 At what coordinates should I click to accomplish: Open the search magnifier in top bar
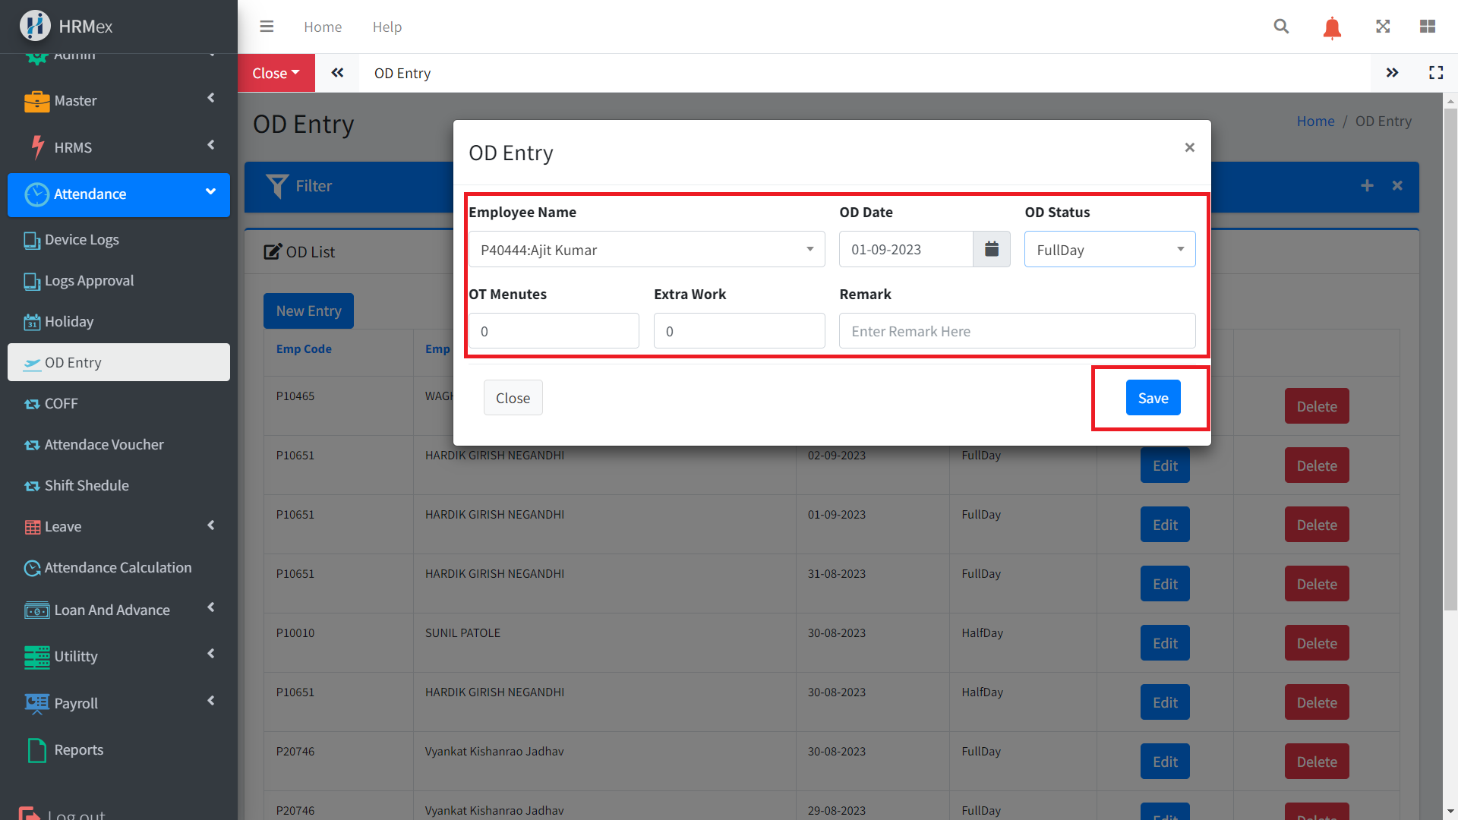[x=1281, y=27]
